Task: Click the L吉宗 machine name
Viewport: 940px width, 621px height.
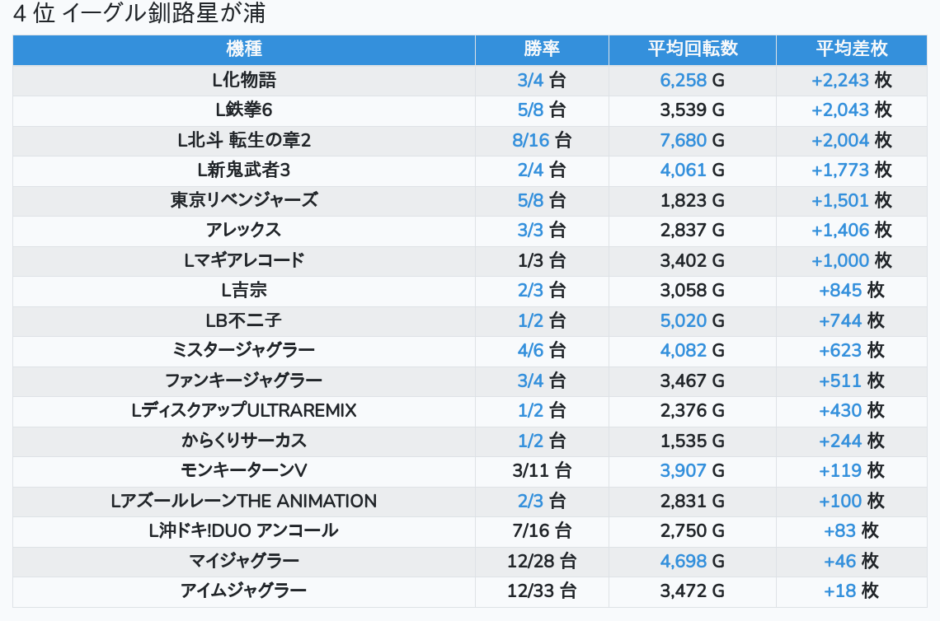Action: coord(243,290)
